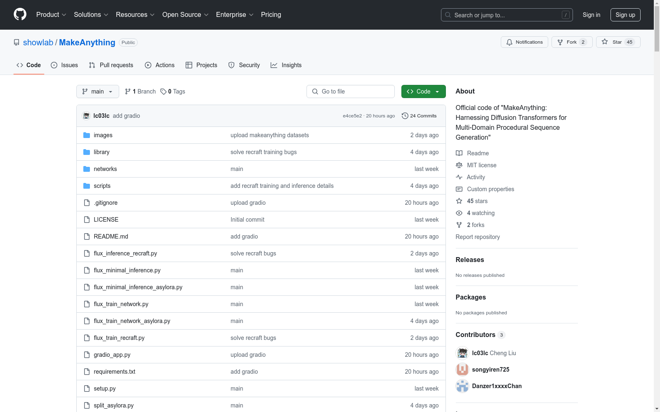Open flux_minimal_inference.py file
Viewport: 660px width, 412px height.
point(127,270)
